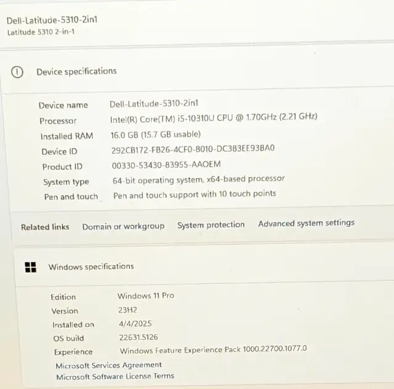Click the Installed RAM label
394x389 pixels.
click(x=67, y=136)
